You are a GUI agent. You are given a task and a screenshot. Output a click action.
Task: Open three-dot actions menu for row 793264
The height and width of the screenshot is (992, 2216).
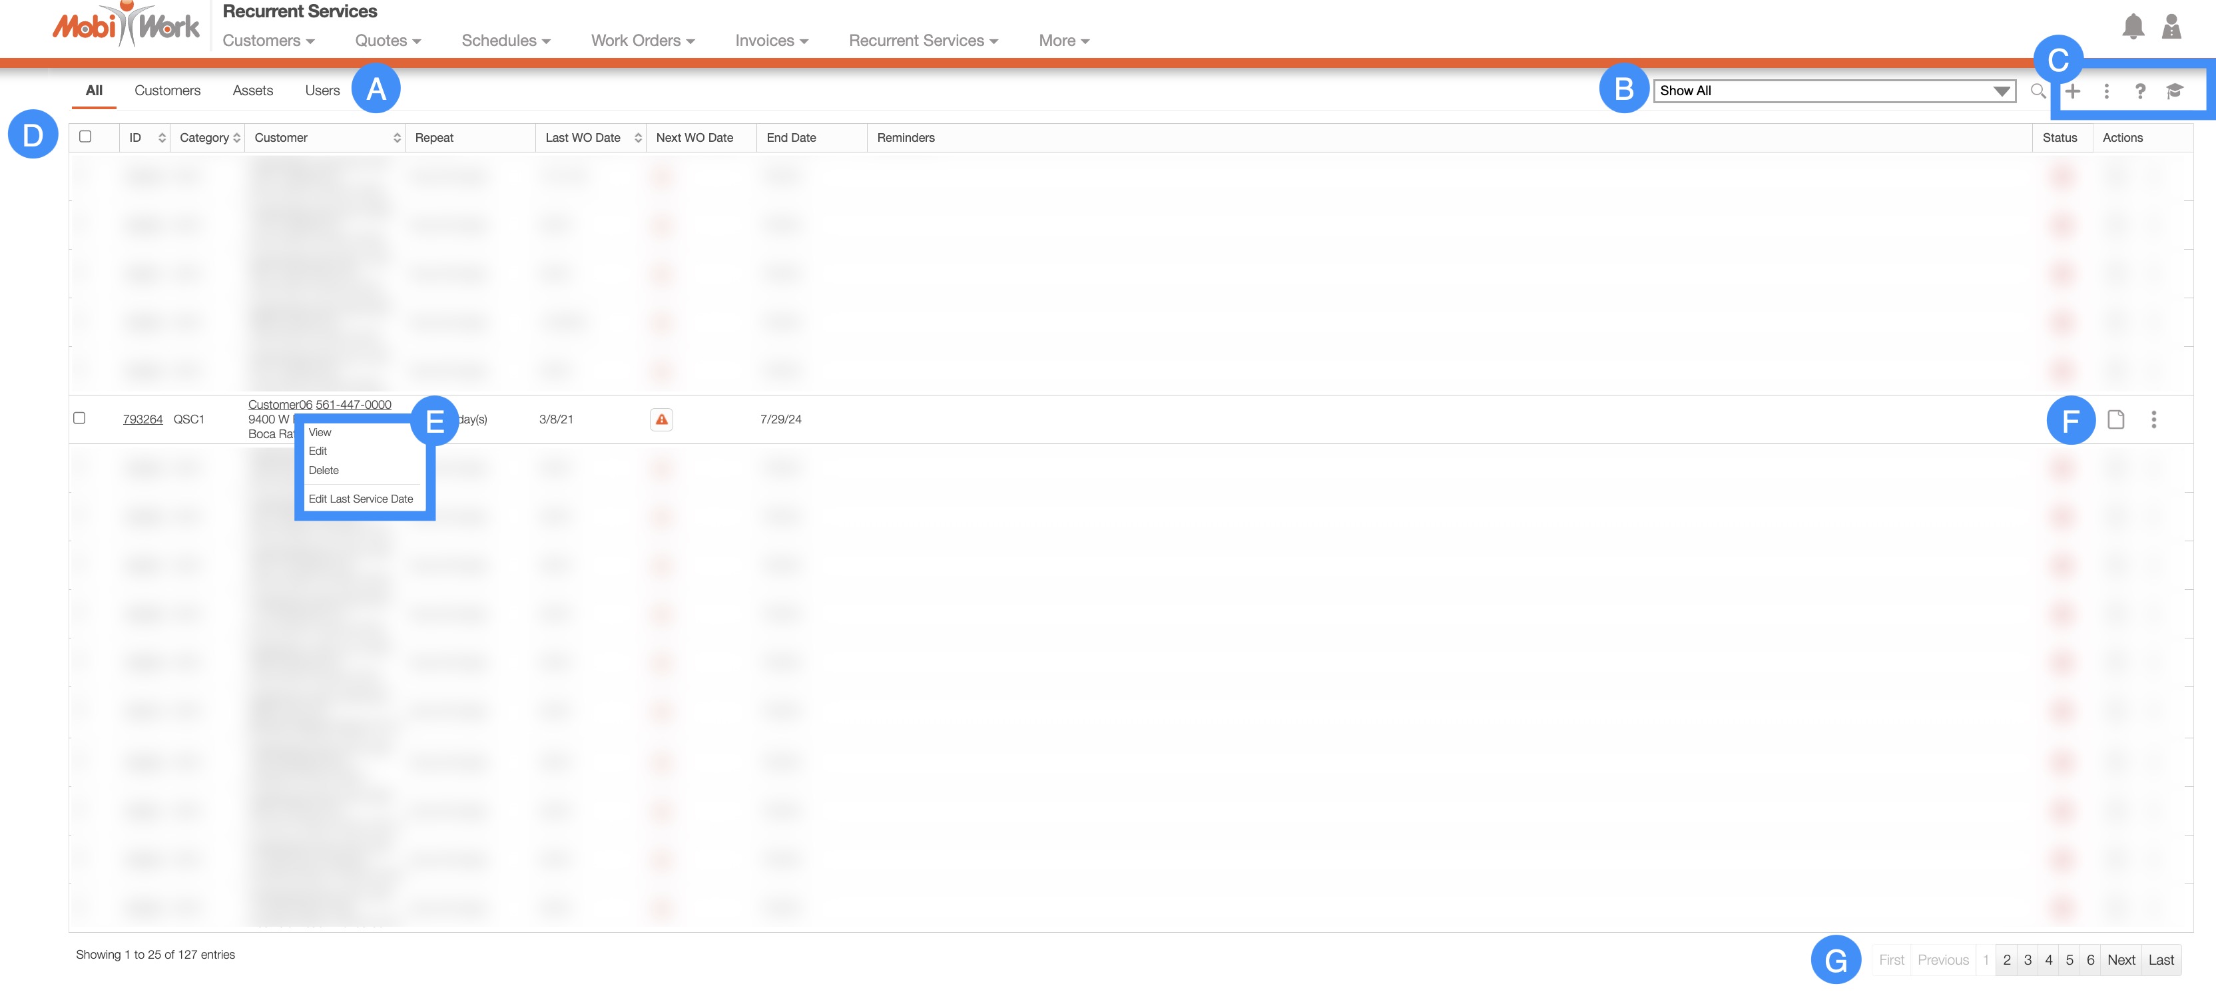click(x=2153, y=419)
